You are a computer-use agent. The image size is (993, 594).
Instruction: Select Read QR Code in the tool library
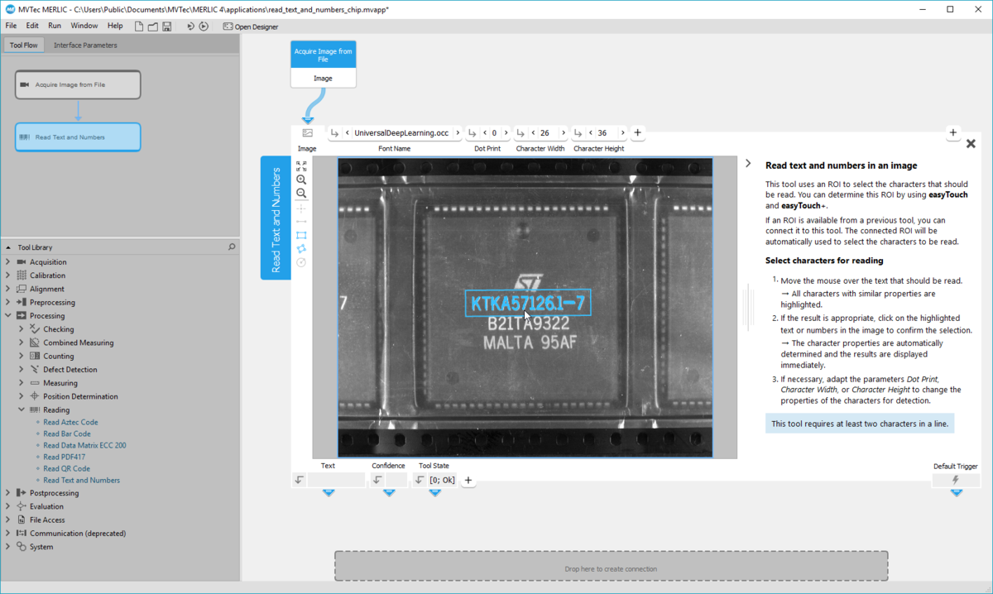[66, 467]
